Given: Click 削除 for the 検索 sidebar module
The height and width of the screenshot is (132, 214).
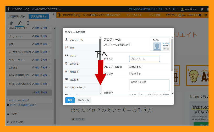Looking at the screenshot, I should point(44,44).
